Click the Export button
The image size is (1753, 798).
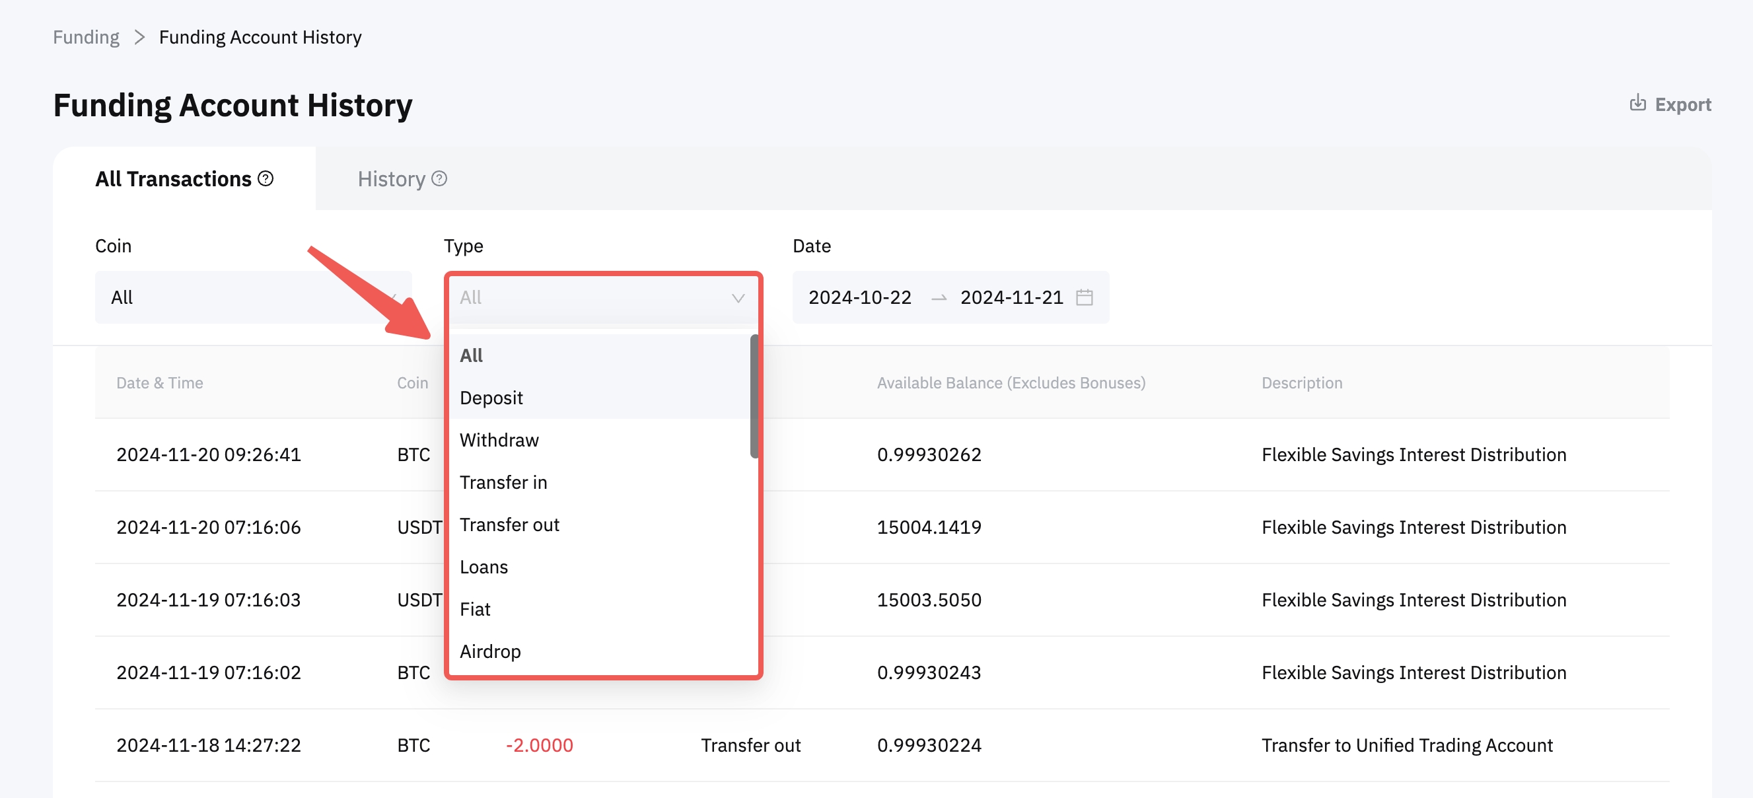(x=1682, y=104)
